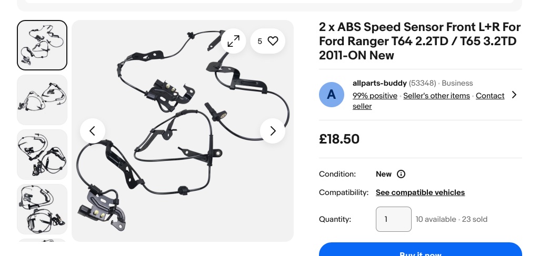The width and height of the screenshot is (539, 256).
Task: Click the ABS Speed Sensor listing title
Action: (x=420, y=41)
